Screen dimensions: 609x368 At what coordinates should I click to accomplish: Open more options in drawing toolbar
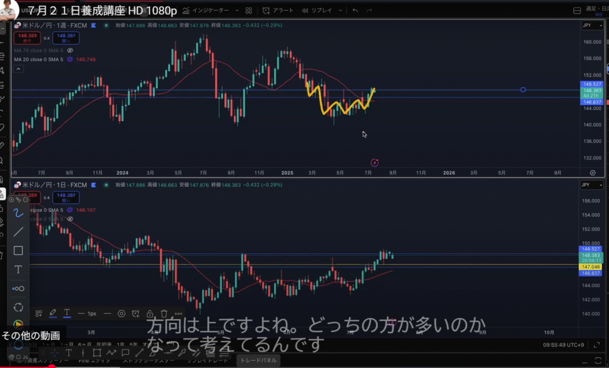tap(178, 314)
